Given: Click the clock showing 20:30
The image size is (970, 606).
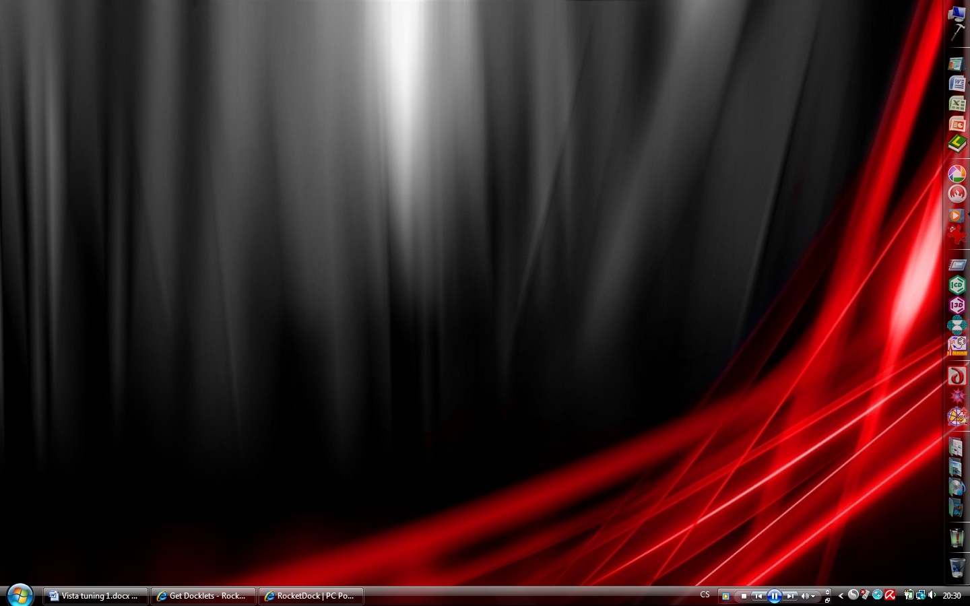Looking at the screenshot, I should [x=952, y=595].
